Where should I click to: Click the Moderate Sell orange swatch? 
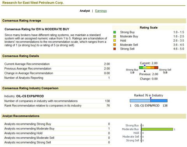coord(115,45)
